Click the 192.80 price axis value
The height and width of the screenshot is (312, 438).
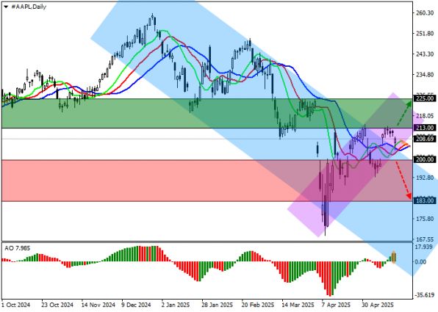coord(425,178)
